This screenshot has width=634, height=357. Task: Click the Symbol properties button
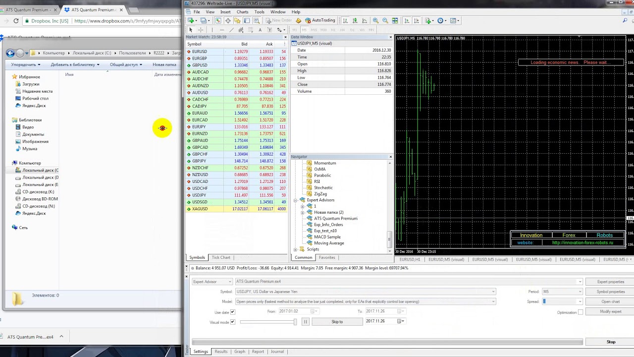[610, 292]
